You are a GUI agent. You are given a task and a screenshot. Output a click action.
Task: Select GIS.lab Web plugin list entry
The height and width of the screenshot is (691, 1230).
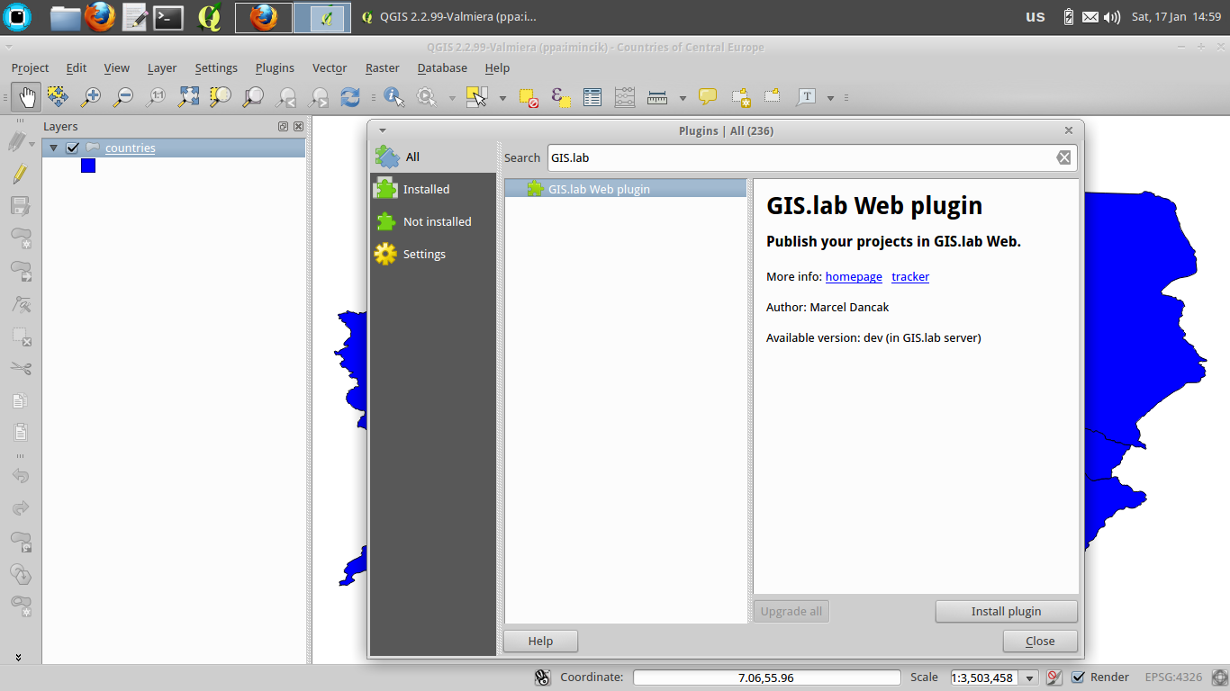coord(626,189)
